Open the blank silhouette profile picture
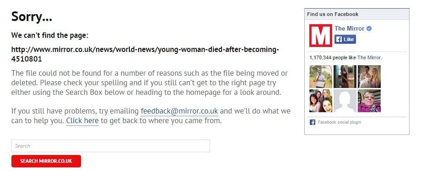 [345, 101]
